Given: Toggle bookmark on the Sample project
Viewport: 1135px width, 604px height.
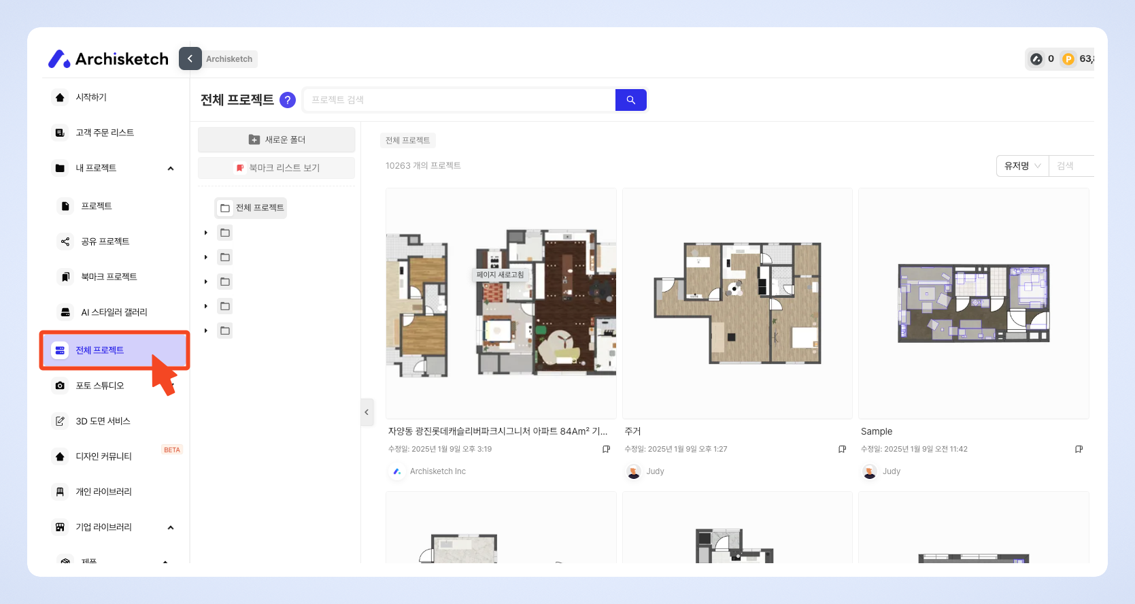Looking at the screenshot, I should tap(1079, 449).
